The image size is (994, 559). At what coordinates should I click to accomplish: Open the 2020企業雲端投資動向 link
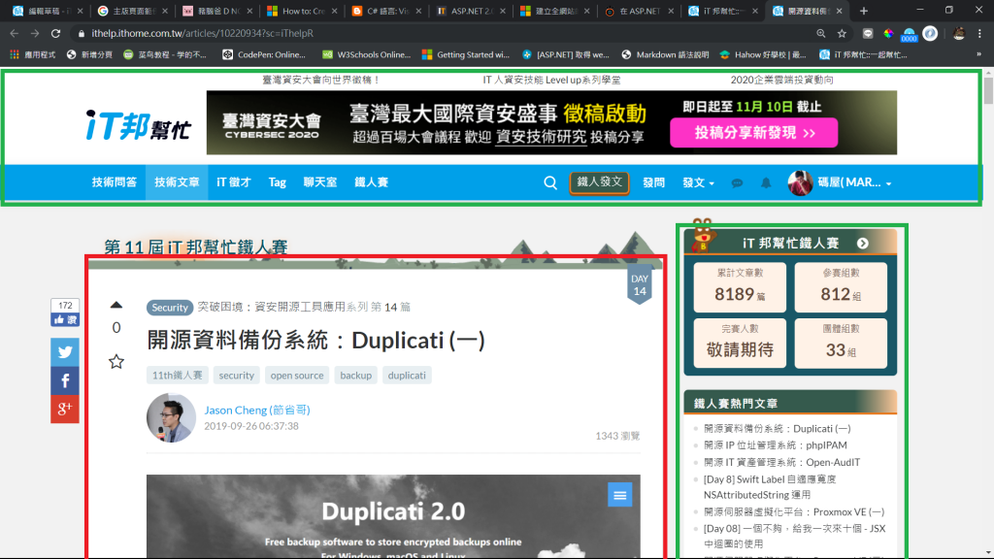[781, 80]
